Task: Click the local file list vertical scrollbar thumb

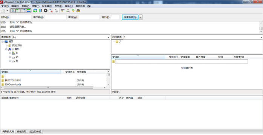Action: point(108,75)
